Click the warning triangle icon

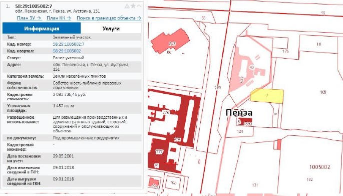click(x=127, y=6)
